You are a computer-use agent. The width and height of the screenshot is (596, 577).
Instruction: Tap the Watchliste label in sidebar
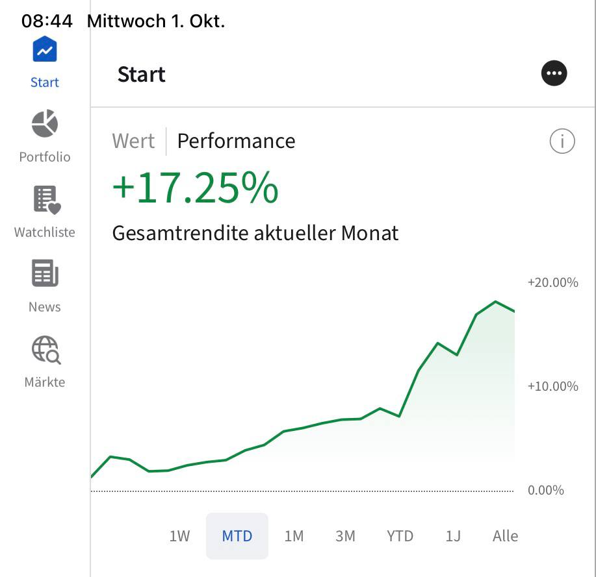point(45,232)
